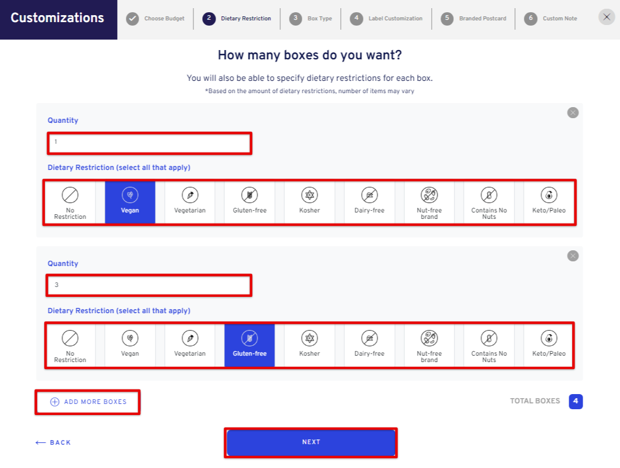This screenshot has width=620, height=468.
Task: Go to the Choose Budget step
Action: tap(156, 19)
